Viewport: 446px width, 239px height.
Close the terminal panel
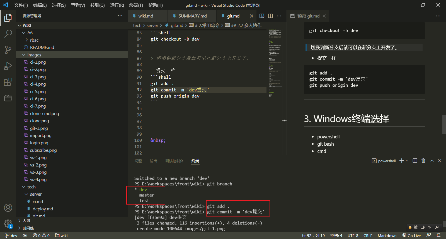[440, 161]
